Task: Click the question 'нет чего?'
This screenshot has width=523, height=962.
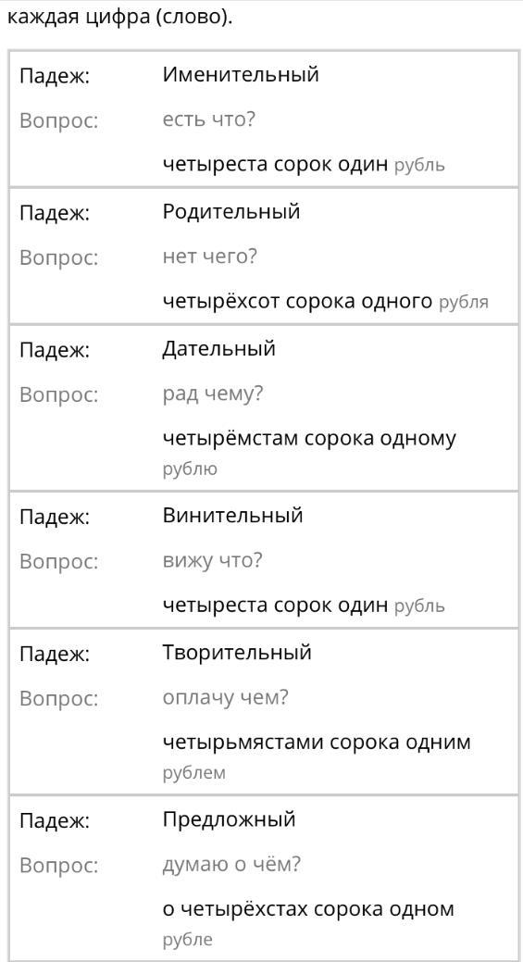Action: coord(210,257)
